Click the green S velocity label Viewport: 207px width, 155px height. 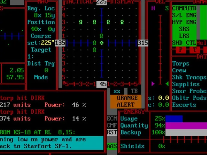pos(167,8)
